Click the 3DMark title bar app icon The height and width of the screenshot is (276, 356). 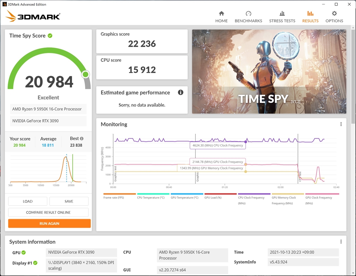click(x=5, y=4)
